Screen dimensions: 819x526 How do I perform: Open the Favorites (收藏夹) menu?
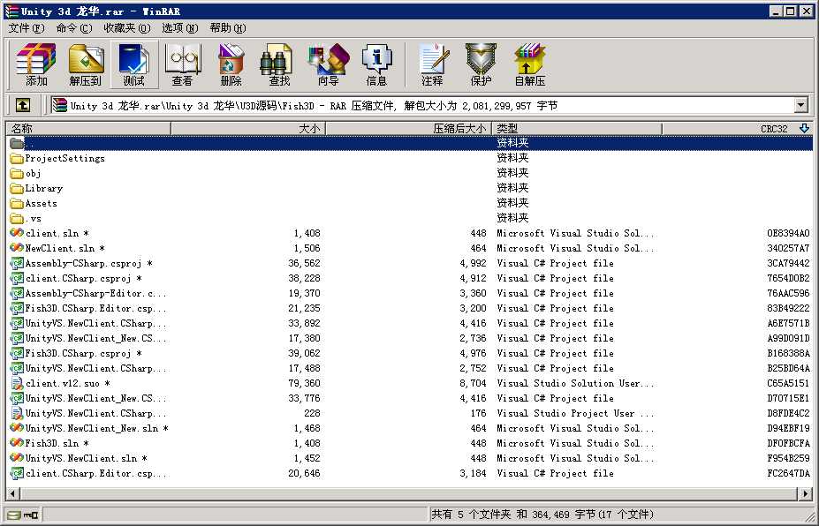tap(127, 28)
